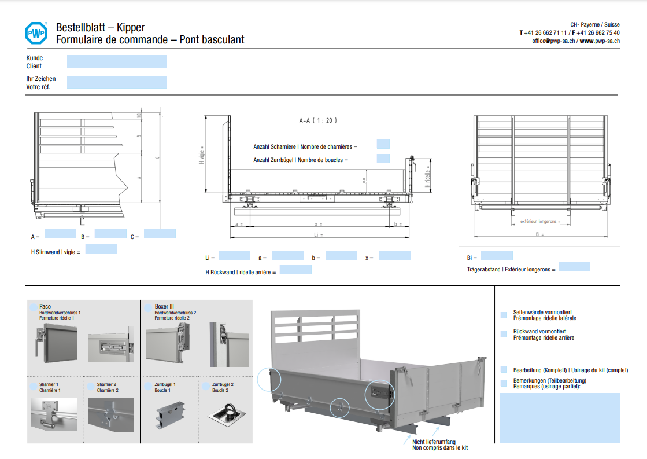Click the Kunde / Client input field
Viewport: 647px width, 459px height.
pyautogui.click(x=117, y=61)
